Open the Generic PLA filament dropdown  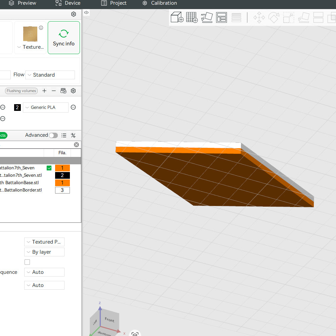(x=45, y=107)
